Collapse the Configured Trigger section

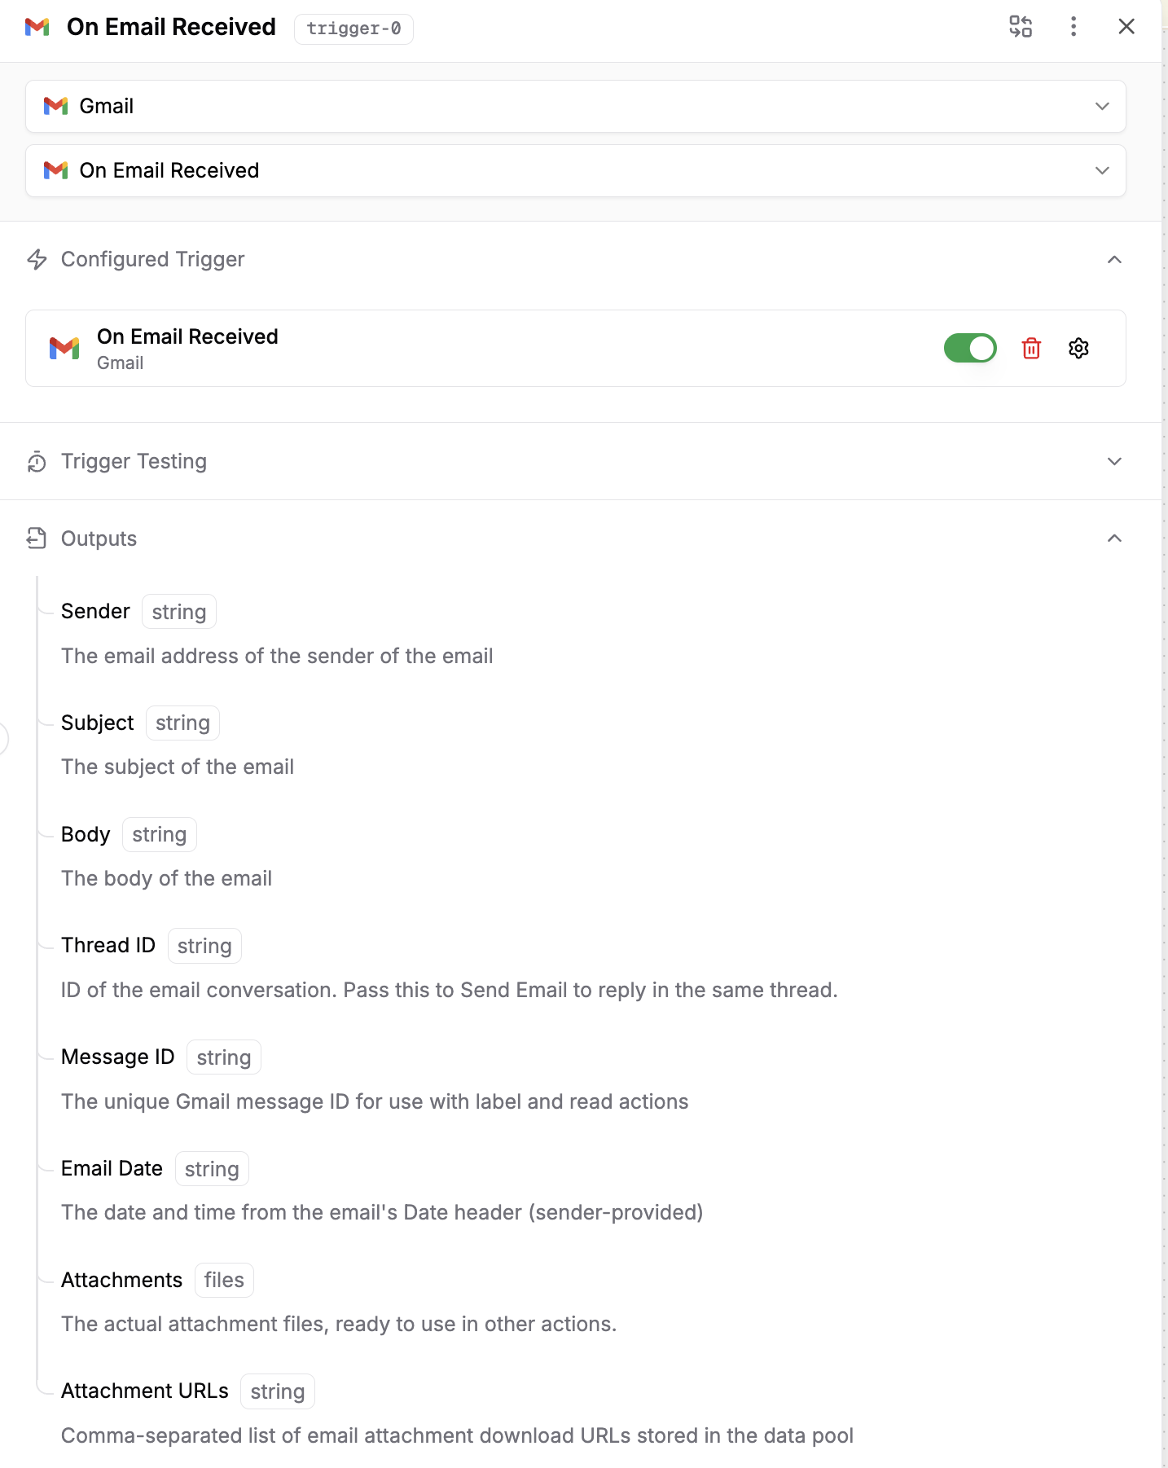pyautogui.click(x=1114, y=260)
